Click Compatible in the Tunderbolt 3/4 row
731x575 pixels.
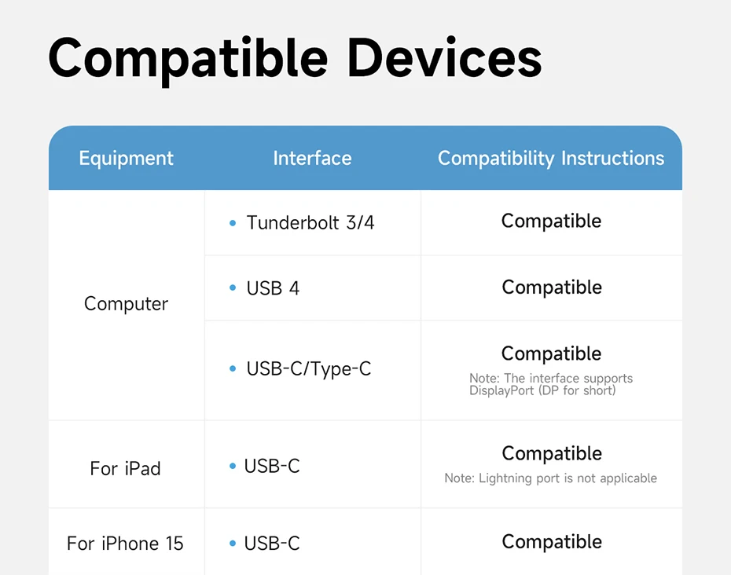pyautogui.click(x=551, y=222)
